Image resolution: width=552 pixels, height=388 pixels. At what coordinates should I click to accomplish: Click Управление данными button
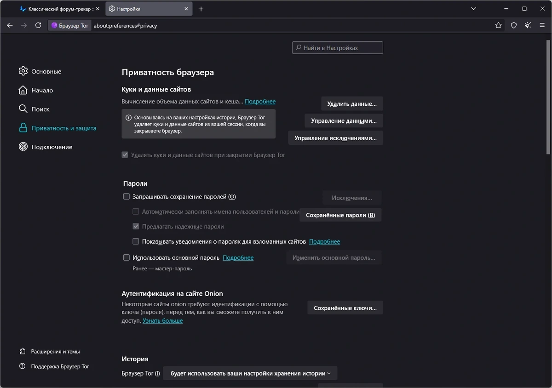point(344,120)
